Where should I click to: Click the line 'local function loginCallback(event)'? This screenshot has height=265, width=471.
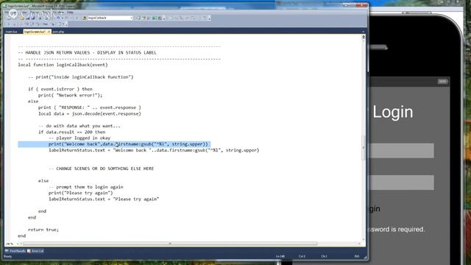(63, 65)
